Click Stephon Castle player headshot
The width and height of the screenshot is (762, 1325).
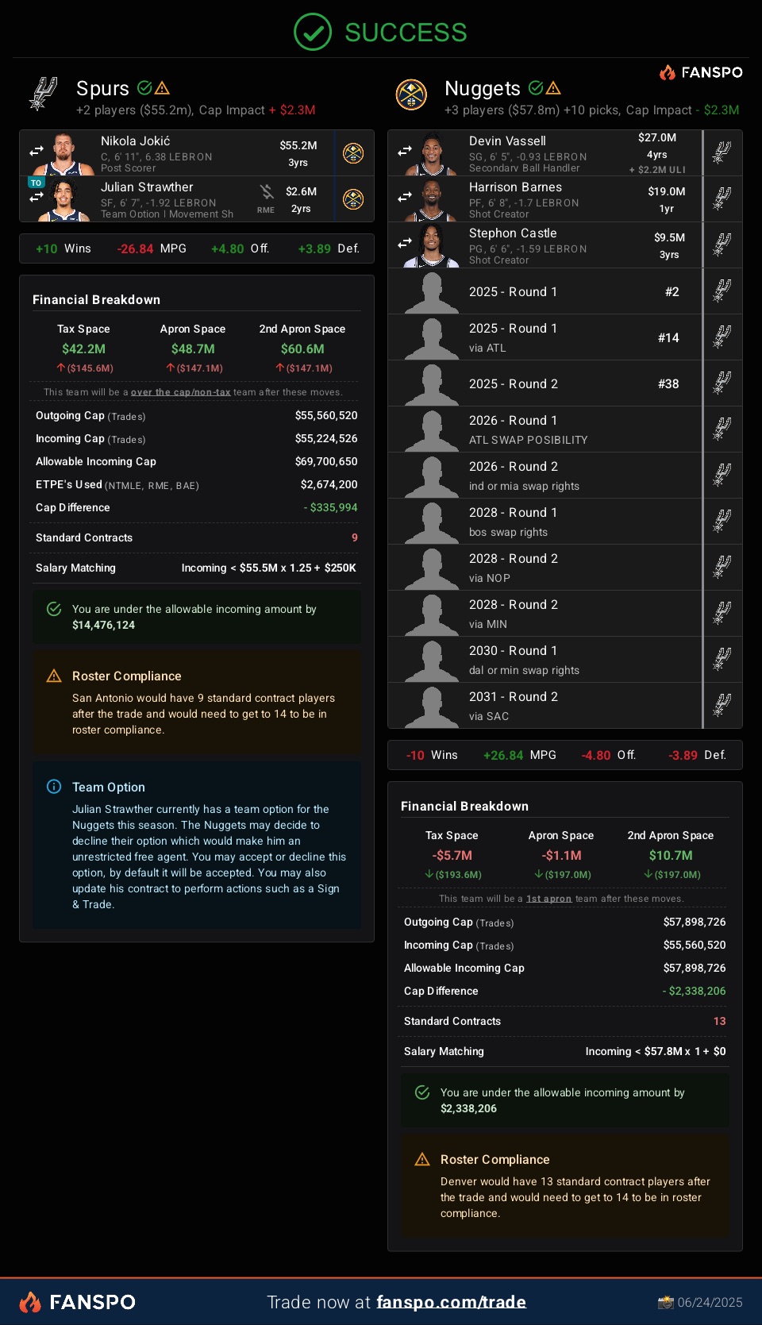coord(431,246)
